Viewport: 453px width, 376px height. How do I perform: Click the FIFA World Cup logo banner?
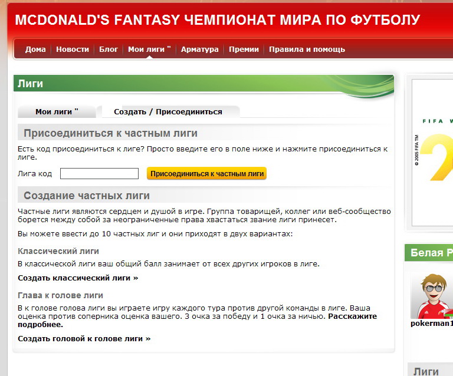pyautogui.click(x=432, y=153)
